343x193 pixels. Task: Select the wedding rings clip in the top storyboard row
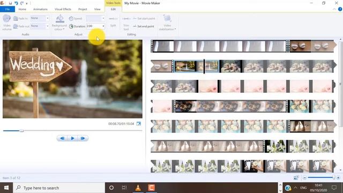click(311, 46)
